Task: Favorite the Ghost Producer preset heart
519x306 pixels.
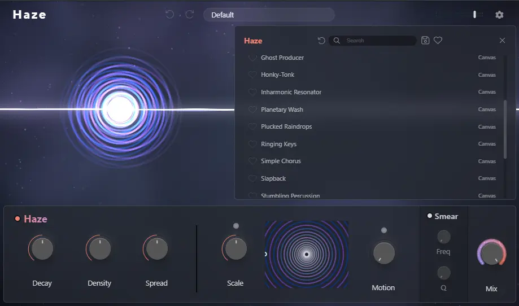Action: 252,58
